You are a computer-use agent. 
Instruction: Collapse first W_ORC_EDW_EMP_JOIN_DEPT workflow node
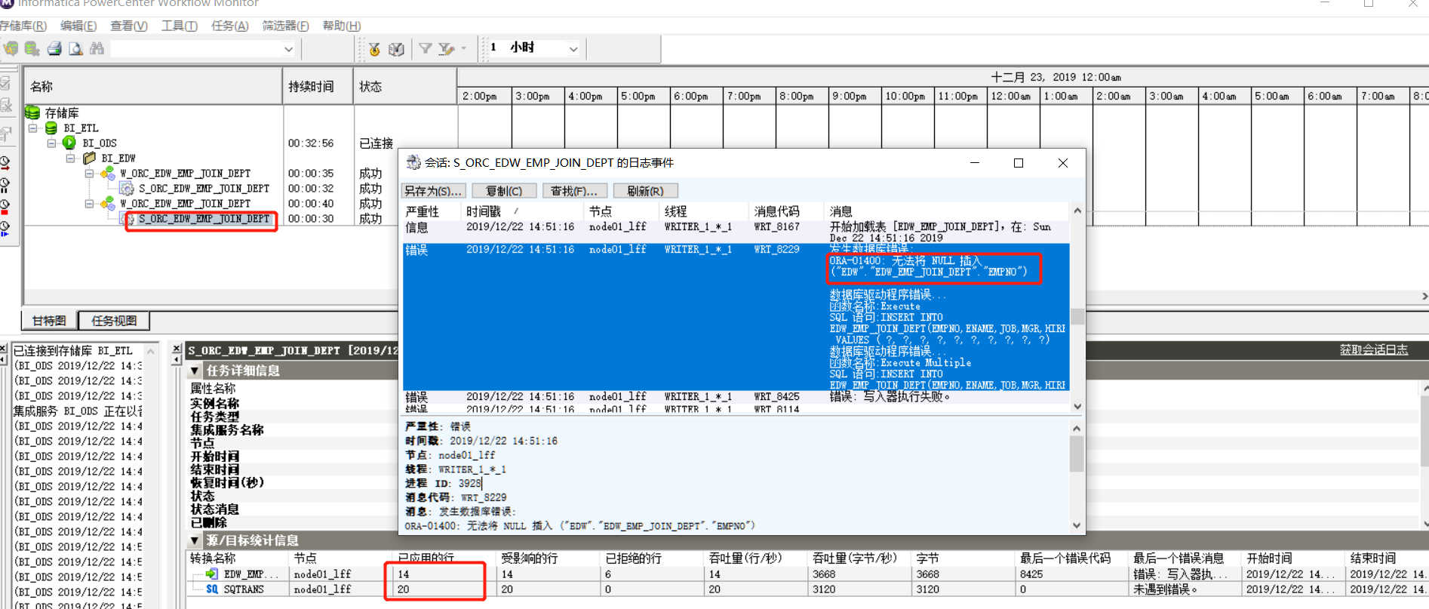[x=89, y=174]
